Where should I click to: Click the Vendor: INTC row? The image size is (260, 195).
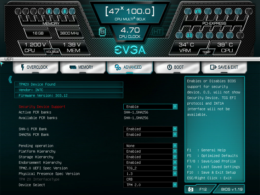[69, 90]
